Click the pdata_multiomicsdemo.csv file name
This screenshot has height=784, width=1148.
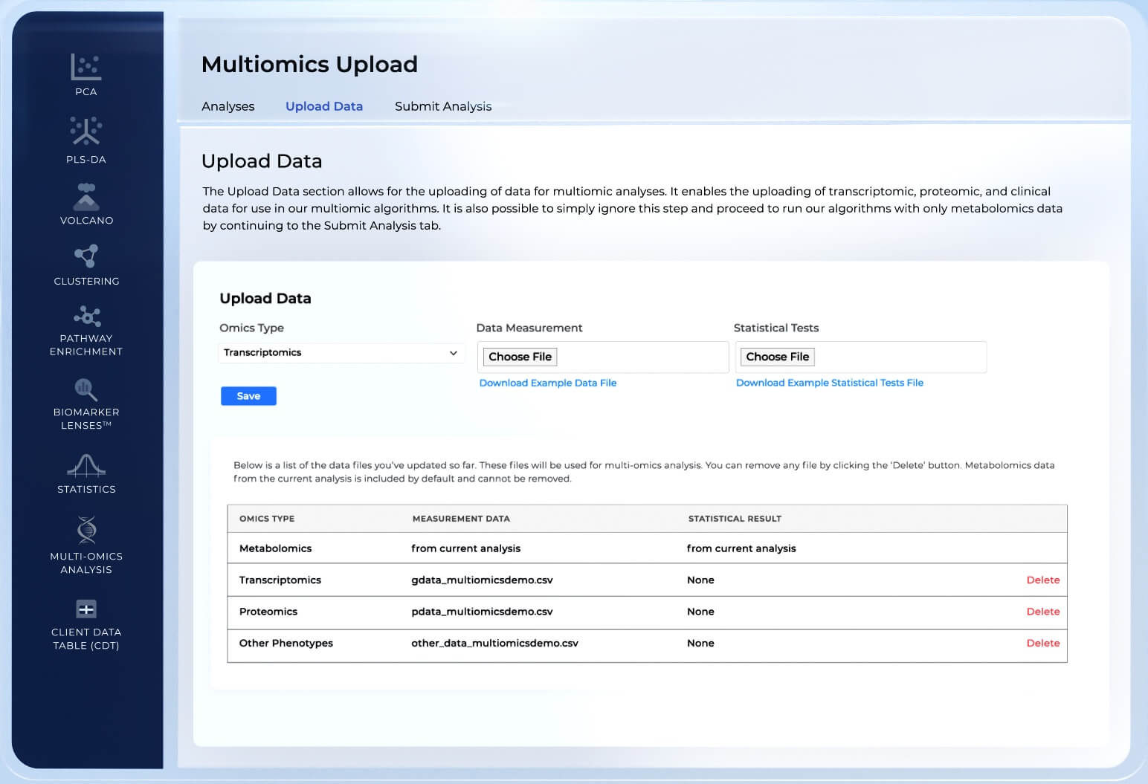pos(482,612)
